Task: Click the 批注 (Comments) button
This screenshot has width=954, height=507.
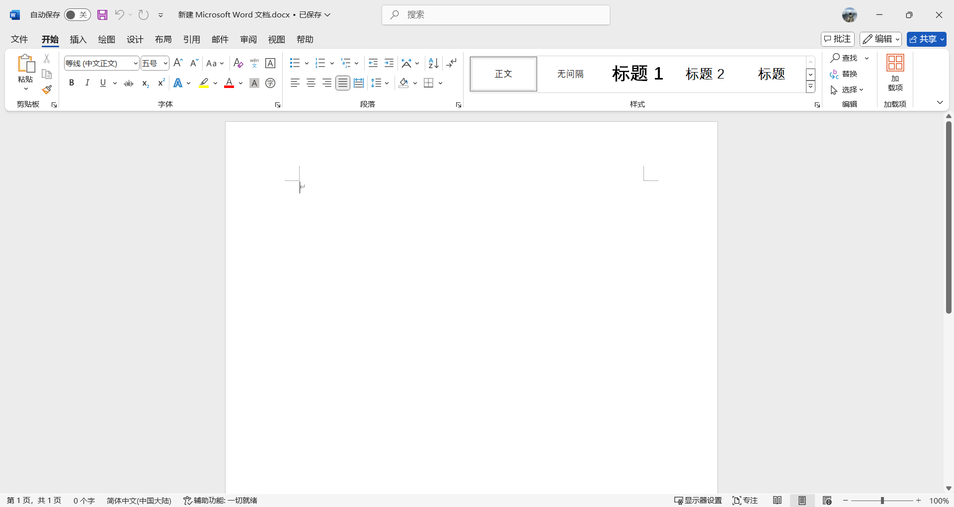Action: 837,39
